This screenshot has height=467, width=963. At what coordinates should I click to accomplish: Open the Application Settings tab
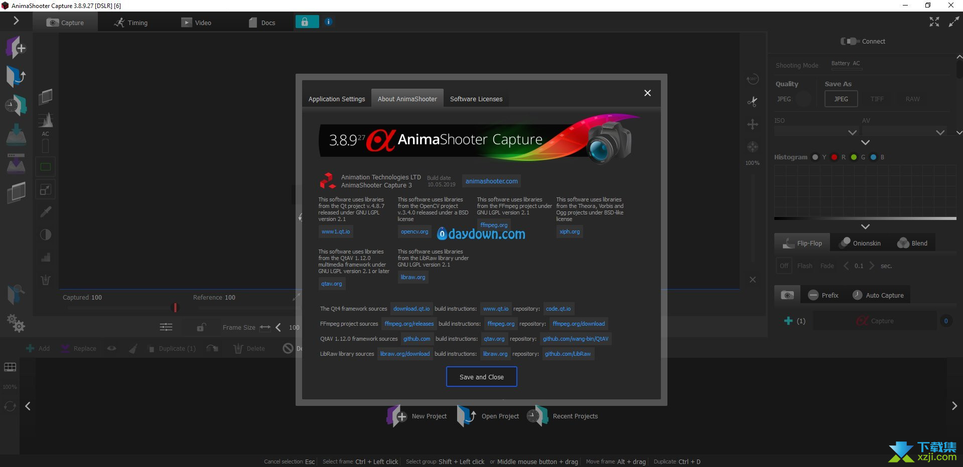(336, 99)
